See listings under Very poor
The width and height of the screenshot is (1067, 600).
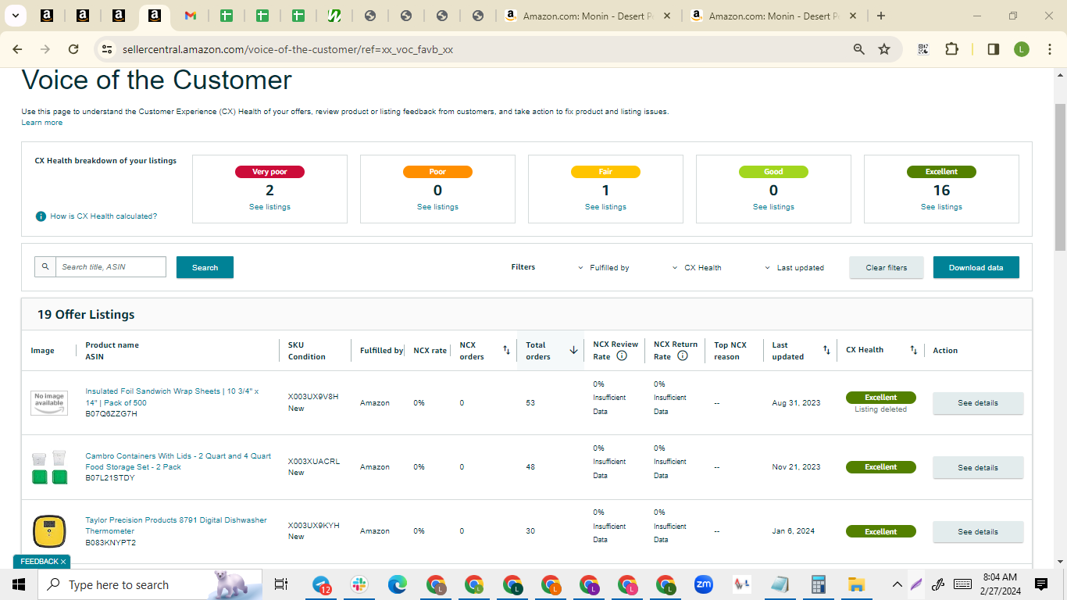point(269,207)
